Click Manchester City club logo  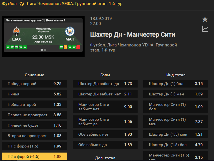pos(70,31)
